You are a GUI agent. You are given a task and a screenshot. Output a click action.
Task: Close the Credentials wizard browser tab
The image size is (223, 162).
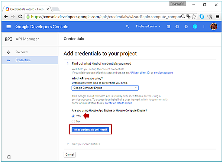[48, 9]
